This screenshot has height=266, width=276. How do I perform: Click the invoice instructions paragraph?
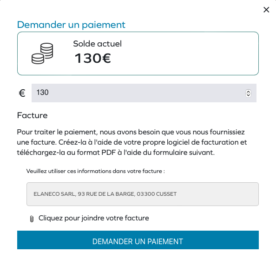click(x=132, y=142)
